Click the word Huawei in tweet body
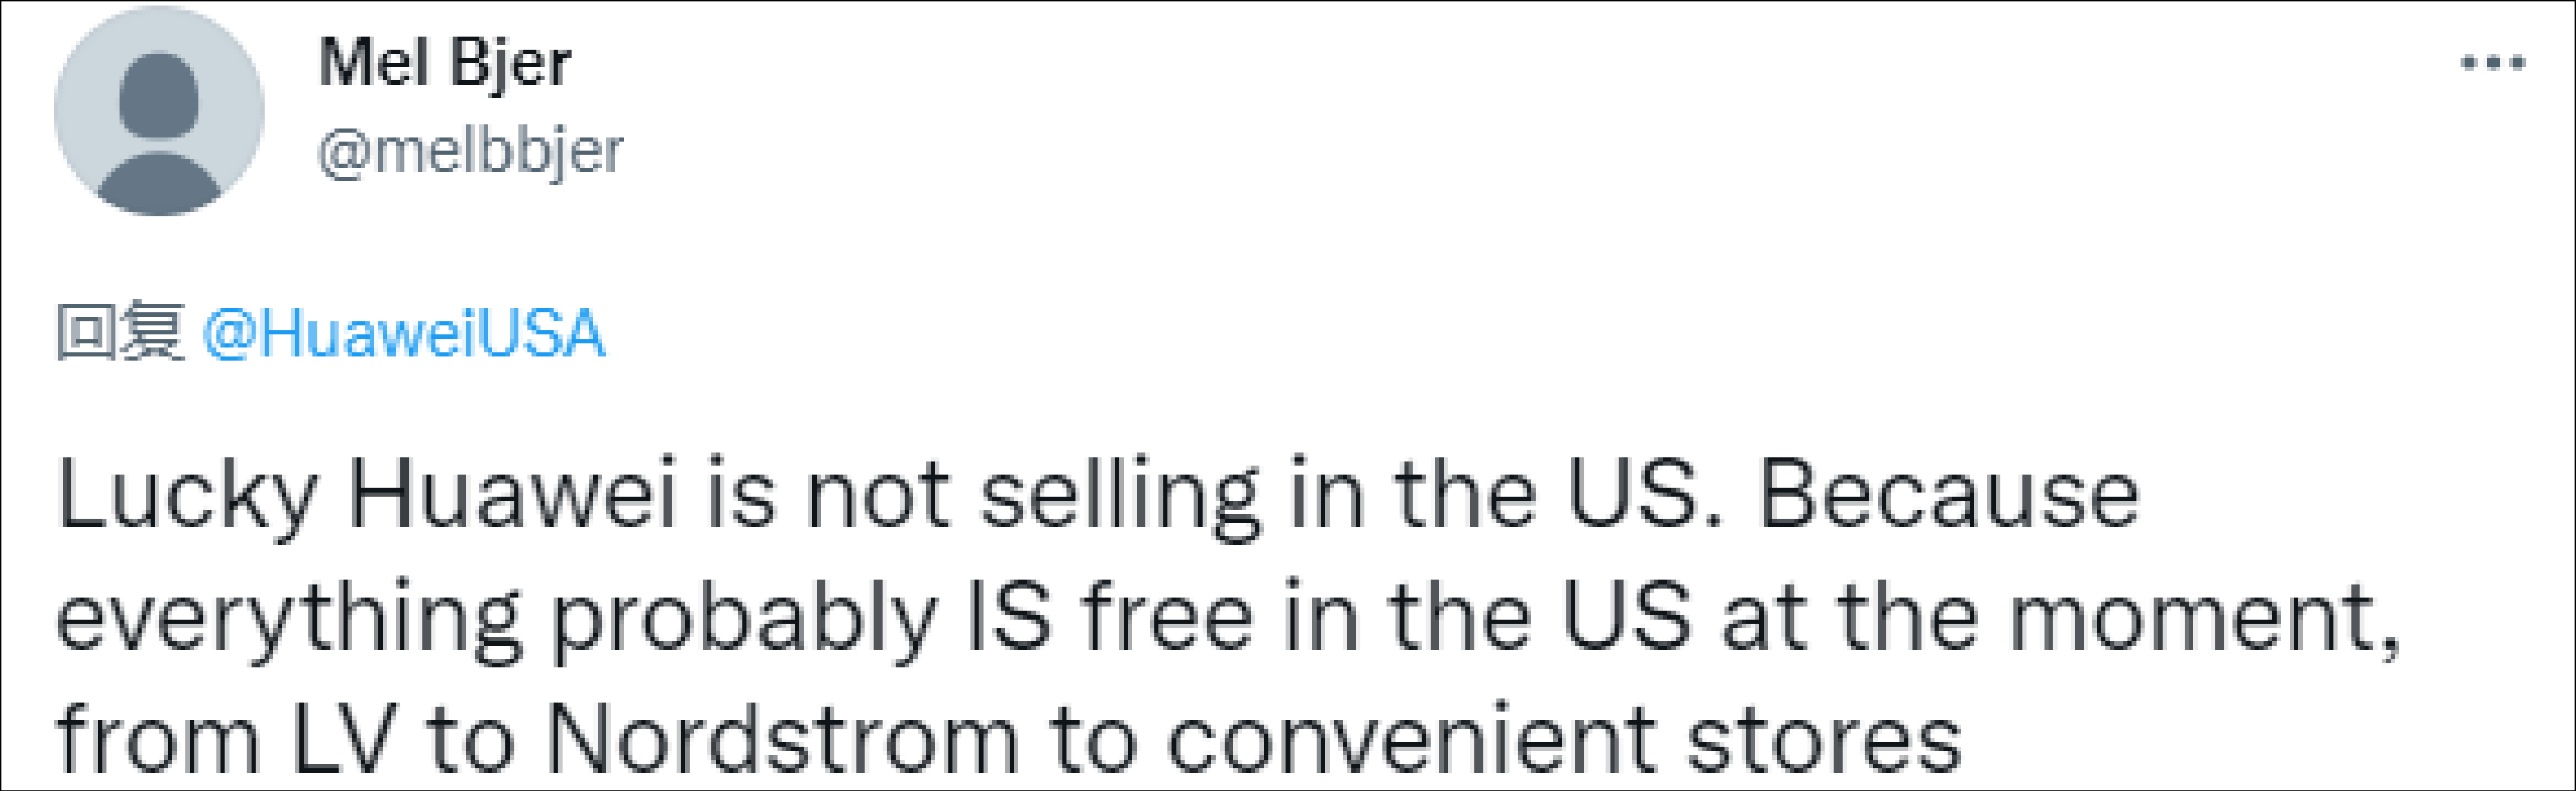 (512, 495)
